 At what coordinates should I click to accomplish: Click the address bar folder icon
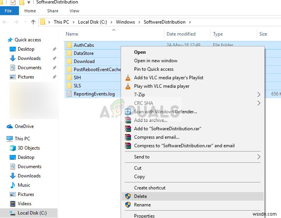click(x=43, y=22)
